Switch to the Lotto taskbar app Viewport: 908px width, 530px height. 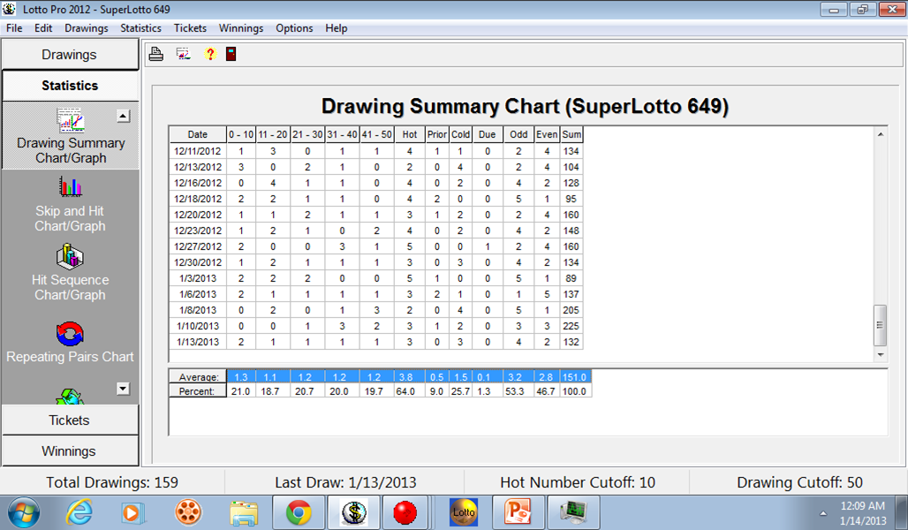pos(464,512)
